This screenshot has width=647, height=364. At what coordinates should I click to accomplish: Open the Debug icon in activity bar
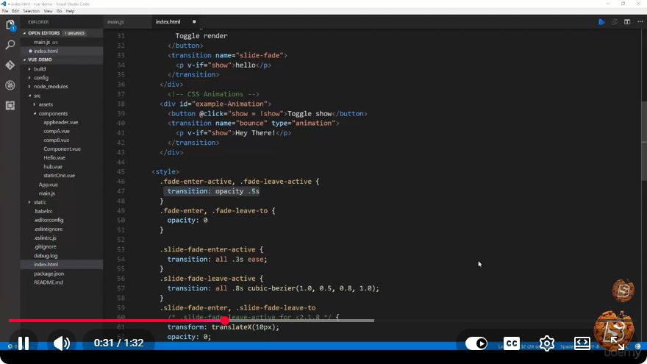(10, 85)
